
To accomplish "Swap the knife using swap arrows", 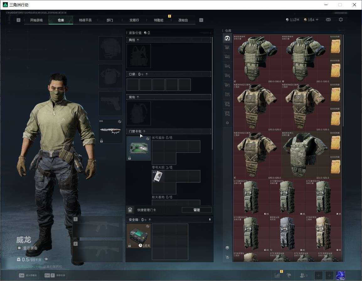I will point(120,122).
